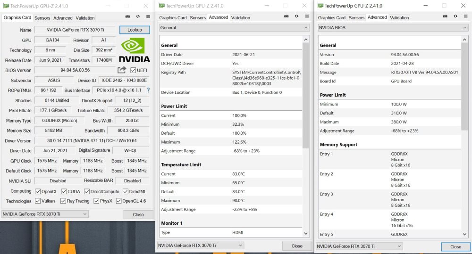Click scroll up arrow in right window list
Image resolution: width=472 pixels, height=254 pixels.
[x=464, y=40]
